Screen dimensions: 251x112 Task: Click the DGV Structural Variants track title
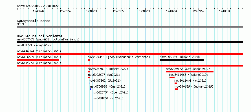(39, 36)
